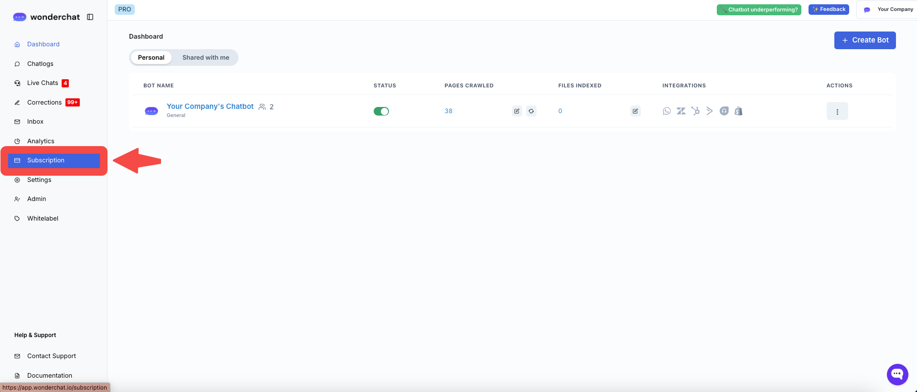Click the Create Bot button
Screen dimensions: 917x392
pyautogui.click(x=864, y=40)
